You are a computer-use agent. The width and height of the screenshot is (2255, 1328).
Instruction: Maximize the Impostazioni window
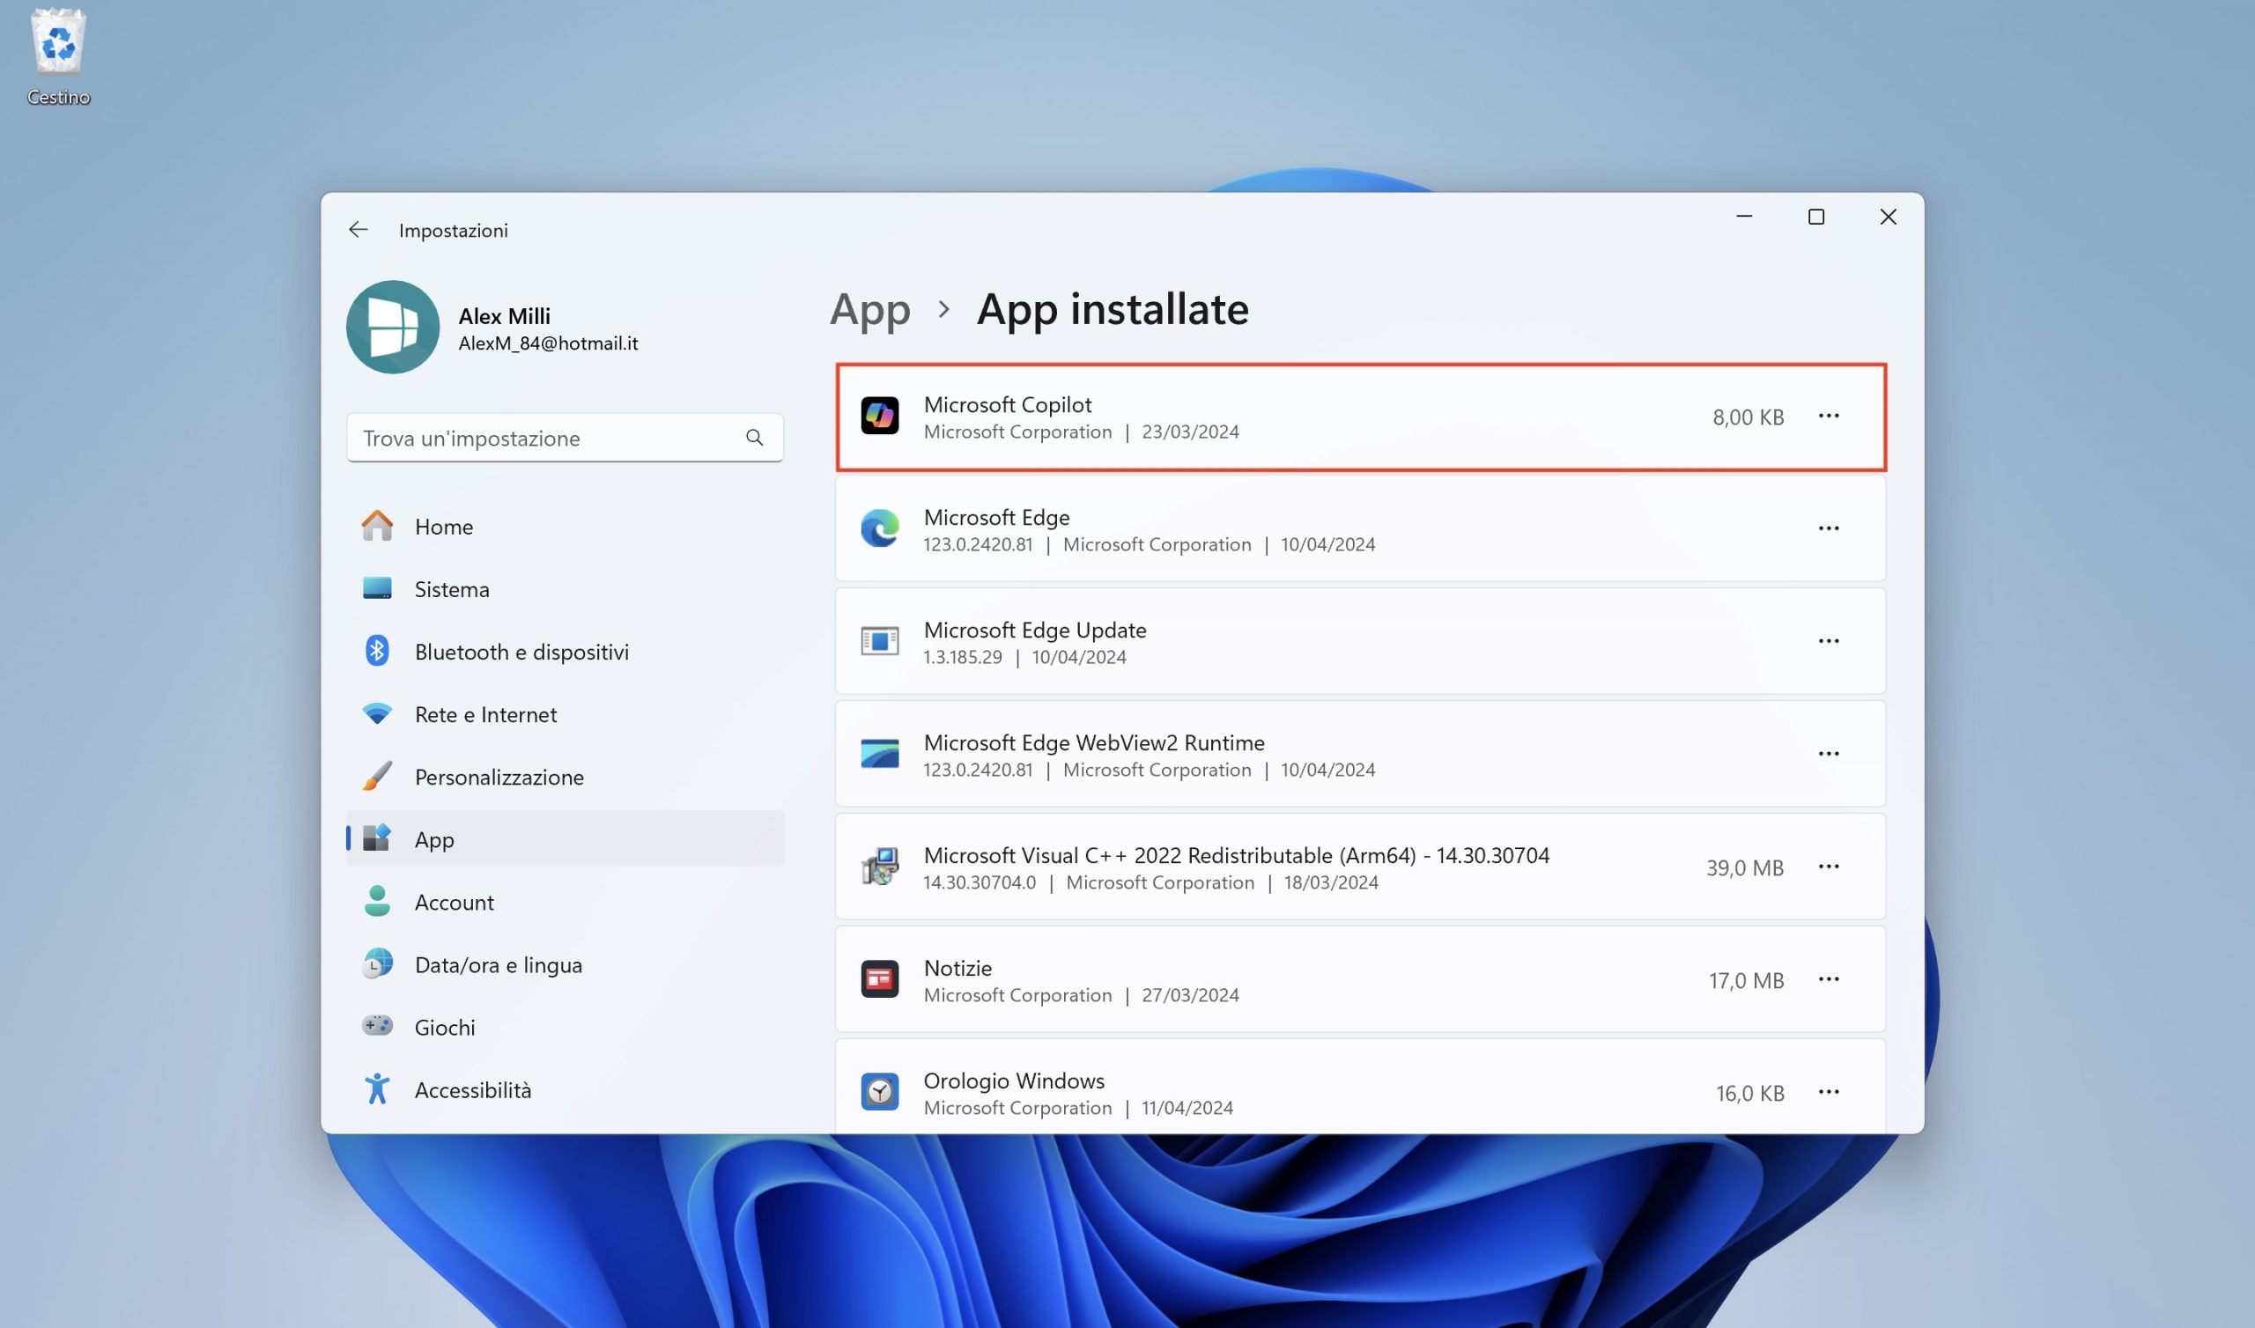coord(1815,217)
